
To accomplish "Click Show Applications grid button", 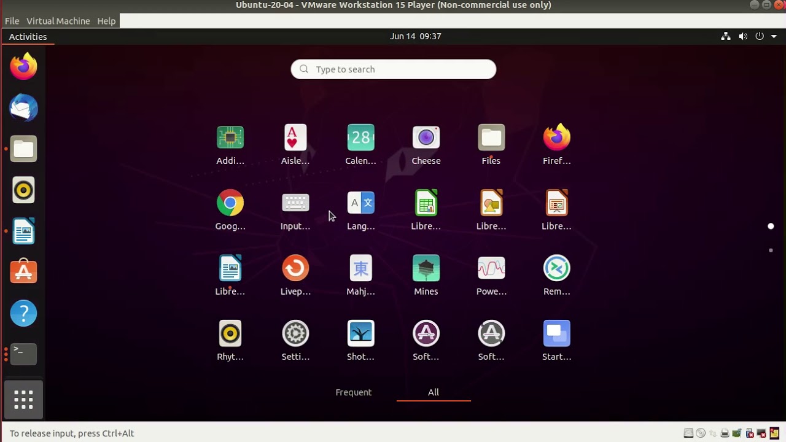I will pyautogui.click(x=23, y=400).
